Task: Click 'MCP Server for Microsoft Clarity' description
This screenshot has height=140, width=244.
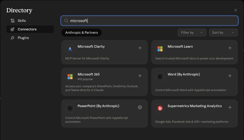Action: coord(87,59)
